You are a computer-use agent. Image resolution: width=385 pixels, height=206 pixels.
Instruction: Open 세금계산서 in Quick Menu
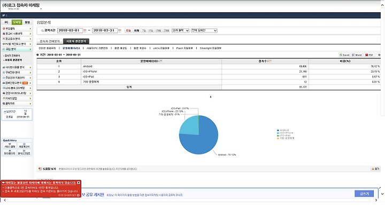point(24,146)
